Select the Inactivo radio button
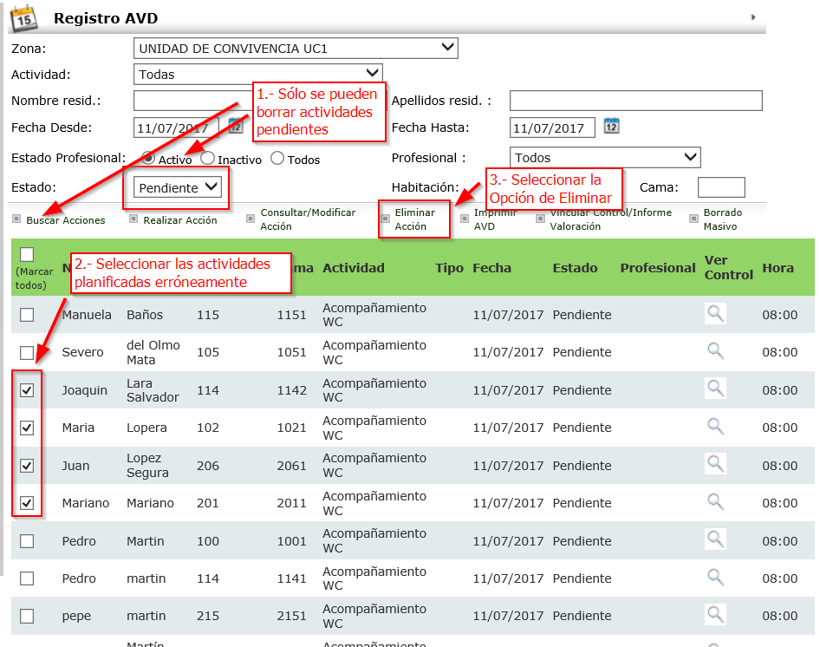 208,159
